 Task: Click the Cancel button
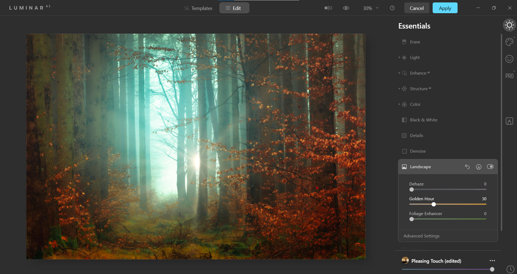(416, 8)
